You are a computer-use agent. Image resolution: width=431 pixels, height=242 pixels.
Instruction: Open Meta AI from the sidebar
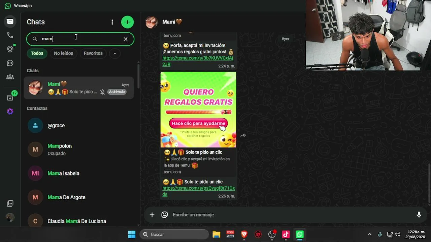coord(10,112)
